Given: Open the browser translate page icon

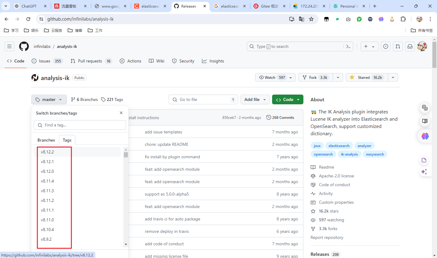Looking at the screenshot, I should pos(301,19).
